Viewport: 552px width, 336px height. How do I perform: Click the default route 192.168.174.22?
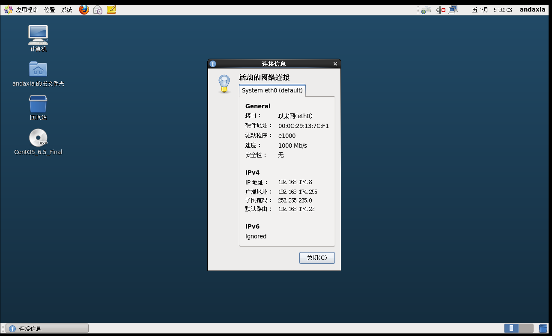(296, 209)
